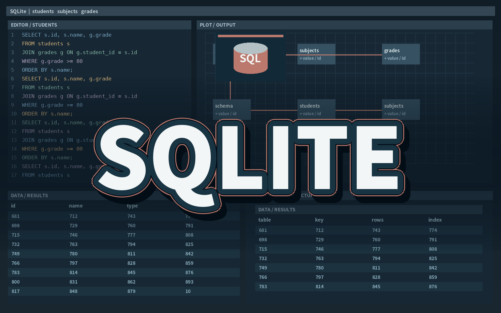501x313 pixels.
Task: Select the PLOT / OUTPUT panel header
Action: pyautogui.click(x=344, y=25)
